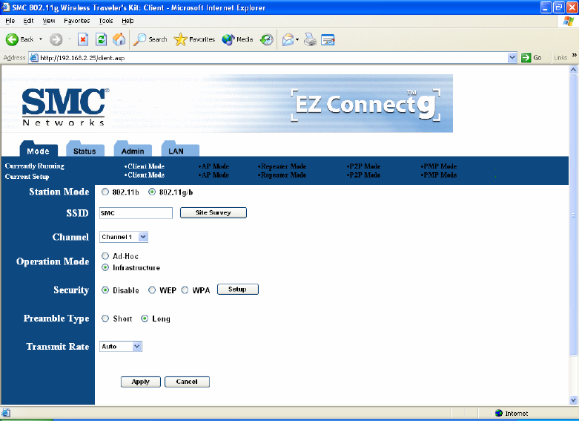
Task: Choose Long preamble type
Action: coord(145,318)
